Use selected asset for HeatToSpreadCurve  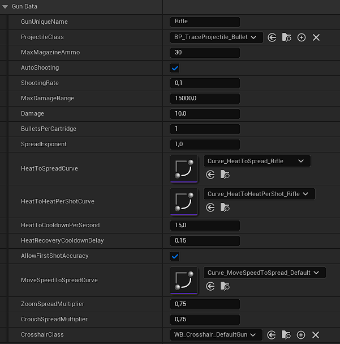click(x=210, y=175)
